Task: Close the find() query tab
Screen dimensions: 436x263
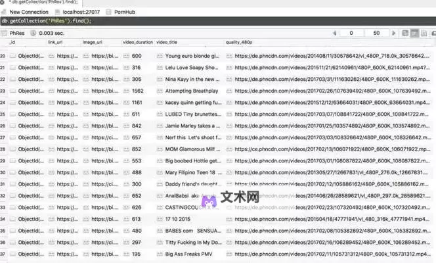Action: (2, 2)
